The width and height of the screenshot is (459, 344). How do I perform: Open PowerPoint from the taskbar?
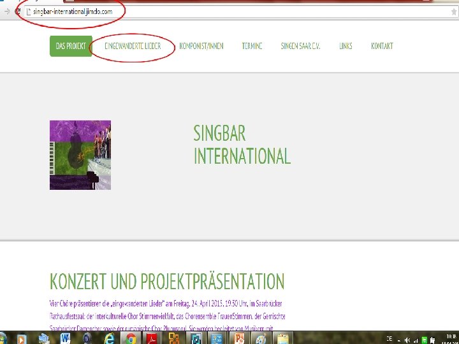coord(239,338)
